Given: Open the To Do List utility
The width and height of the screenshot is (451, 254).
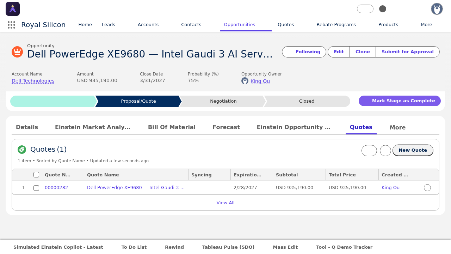Looking at the screenshot, I should click(x=134, y=247).
